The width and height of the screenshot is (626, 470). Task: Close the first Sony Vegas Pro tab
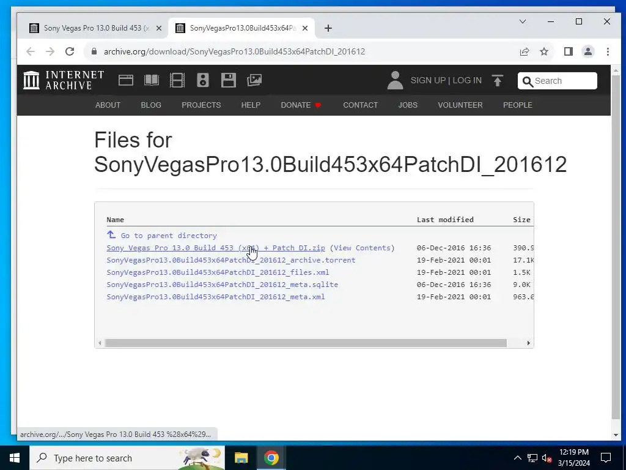point(159,28)
